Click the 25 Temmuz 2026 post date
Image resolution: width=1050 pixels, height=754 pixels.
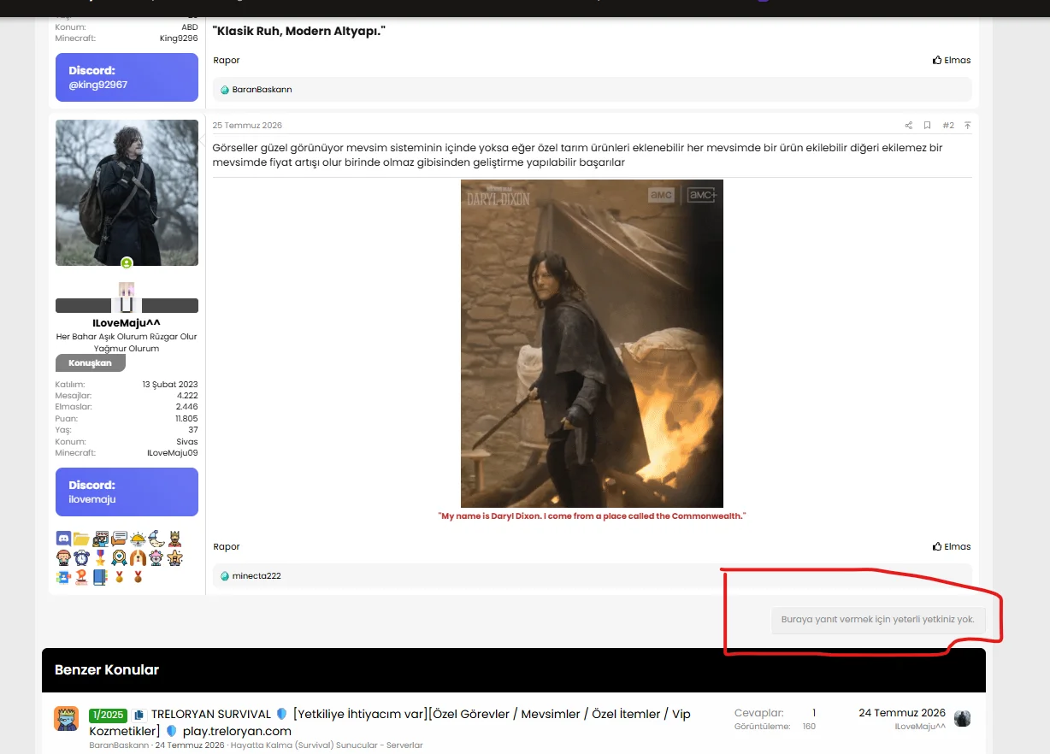(247, 126)
